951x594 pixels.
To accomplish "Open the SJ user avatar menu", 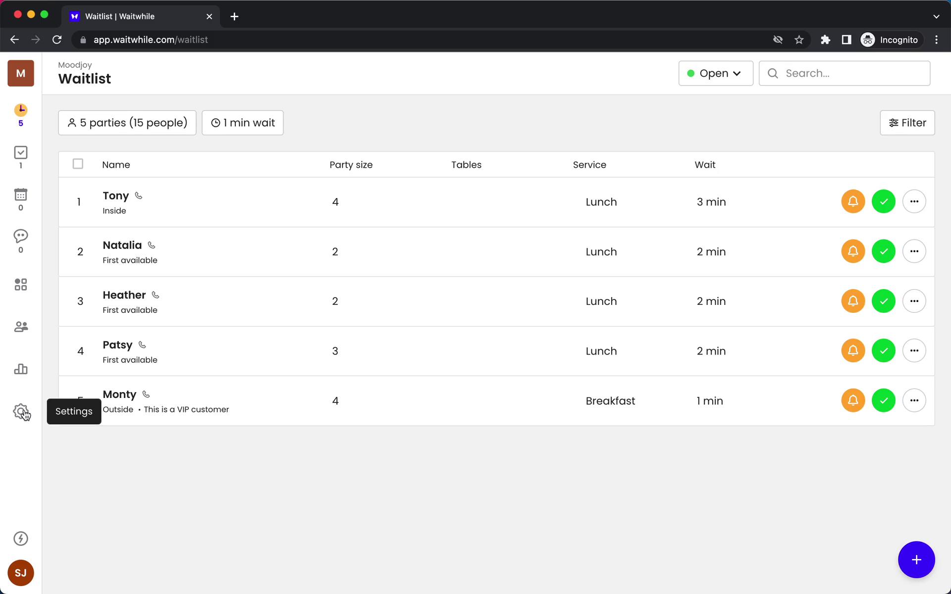I will tap(20, 573).
